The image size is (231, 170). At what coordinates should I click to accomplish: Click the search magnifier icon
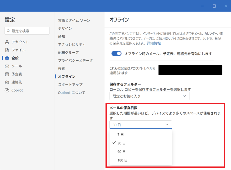click(8, 31)
